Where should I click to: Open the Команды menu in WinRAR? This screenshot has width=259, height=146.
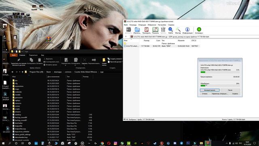pyautogui.click(x=133, y=25)
